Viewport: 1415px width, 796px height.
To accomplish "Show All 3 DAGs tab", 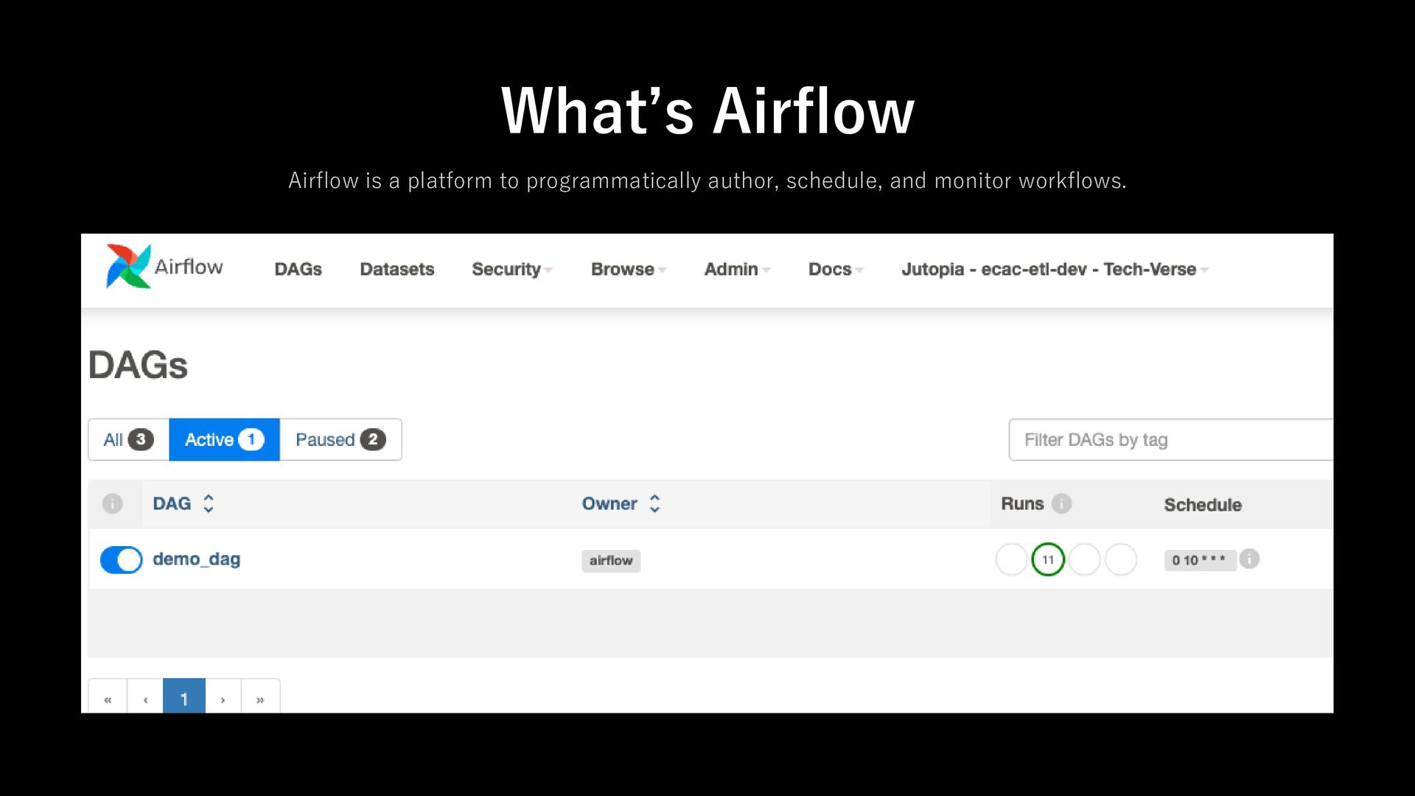I will point(128,439).
